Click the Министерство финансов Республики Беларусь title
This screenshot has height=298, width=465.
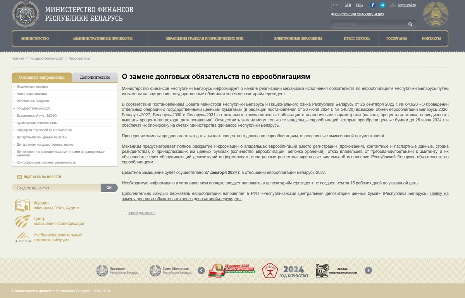[89, 14]
